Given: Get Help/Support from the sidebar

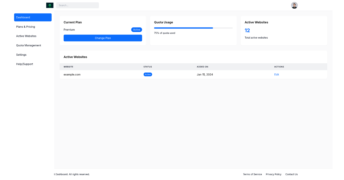Looking at the screenshot, I should (25, 64).
